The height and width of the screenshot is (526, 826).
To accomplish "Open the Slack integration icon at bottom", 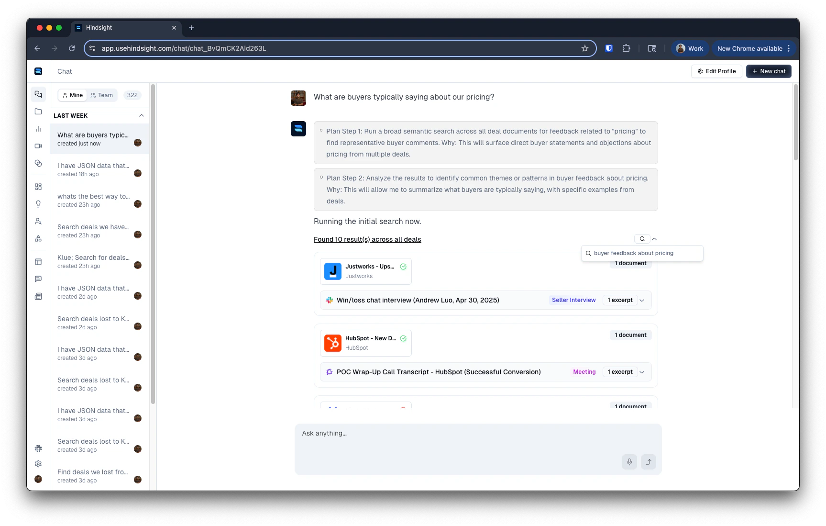I will click(38, 448).
